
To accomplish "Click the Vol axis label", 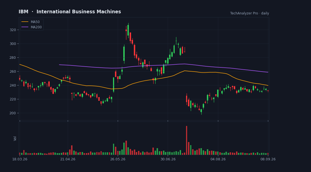I will (x=15, y=138).
